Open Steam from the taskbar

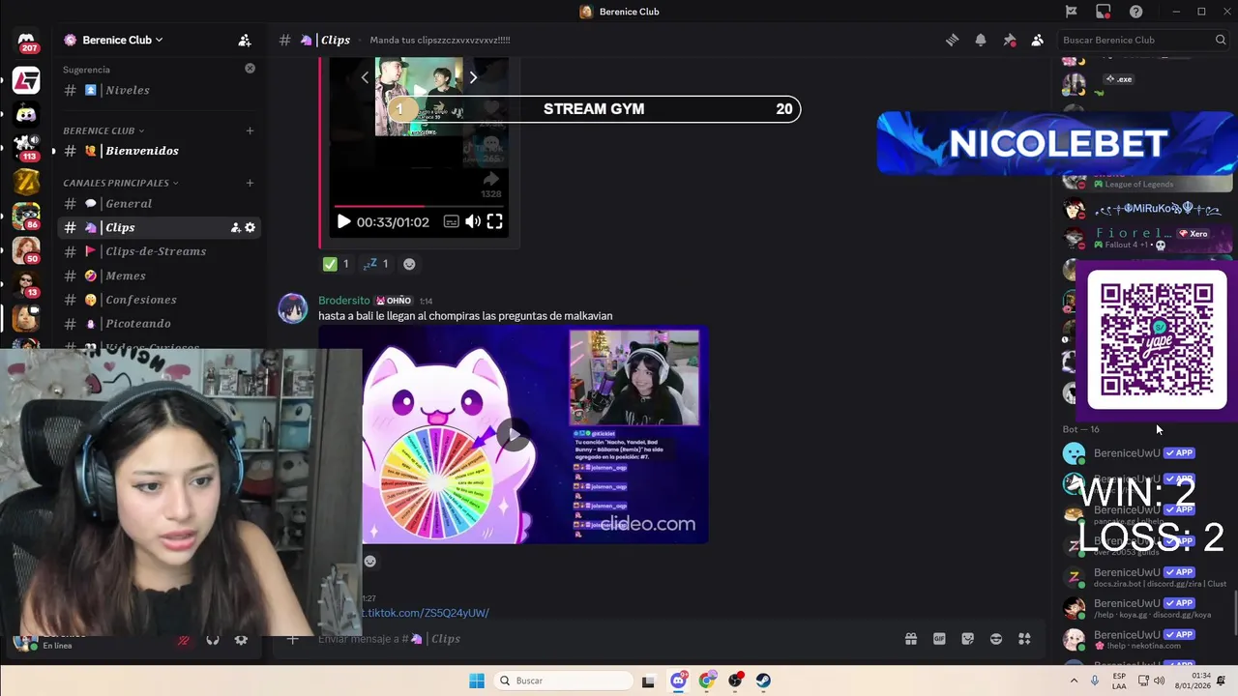pyautogui.click(x=764, y=681)
